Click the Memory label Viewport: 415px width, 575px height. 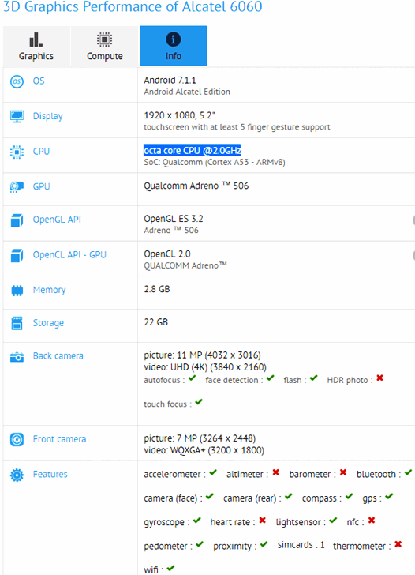coord(50,290)
